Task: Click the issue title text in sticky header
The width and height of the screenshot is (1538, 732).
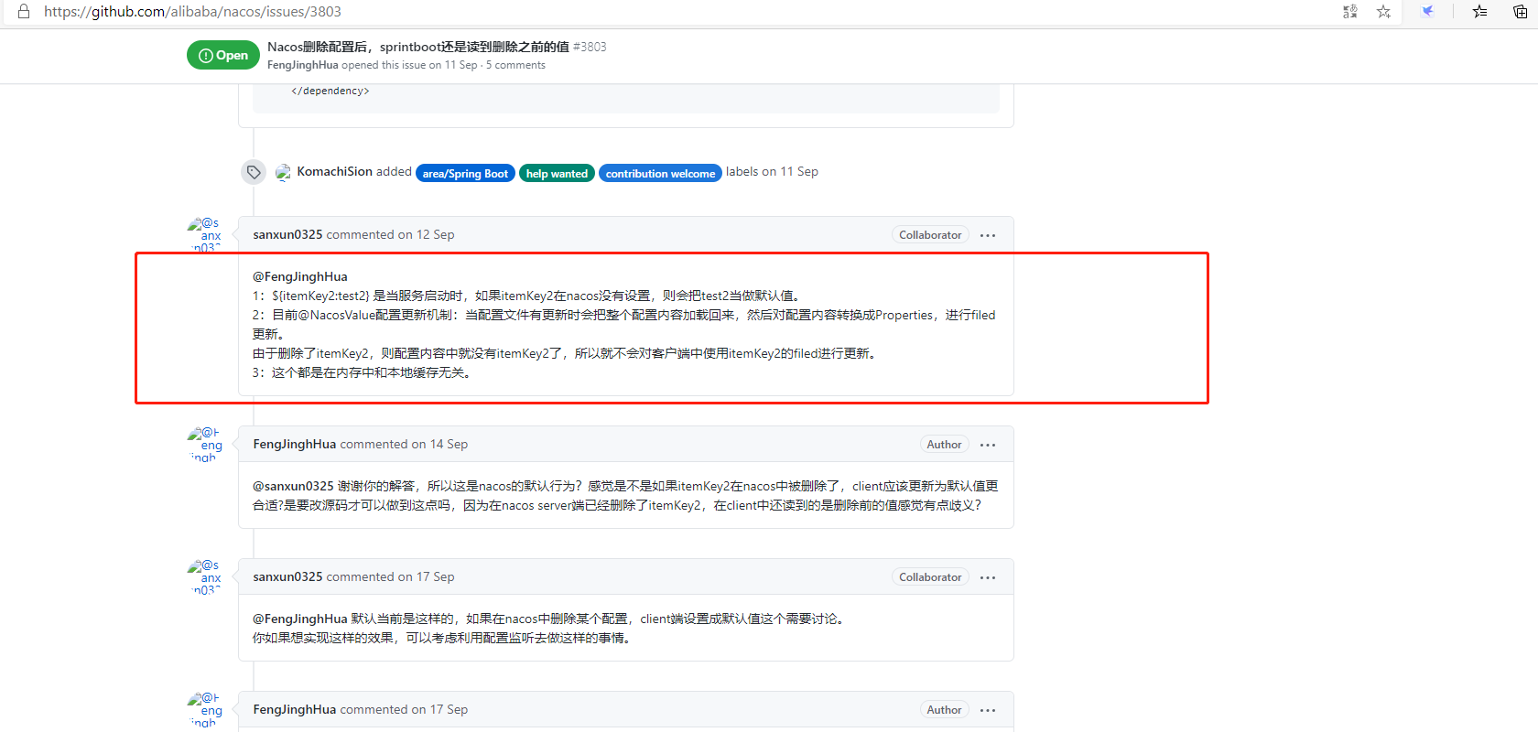Action: click(418, 47)
